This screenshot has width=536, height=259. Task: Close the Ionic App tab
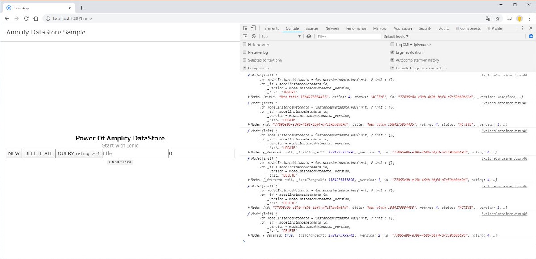pos(71,8)
